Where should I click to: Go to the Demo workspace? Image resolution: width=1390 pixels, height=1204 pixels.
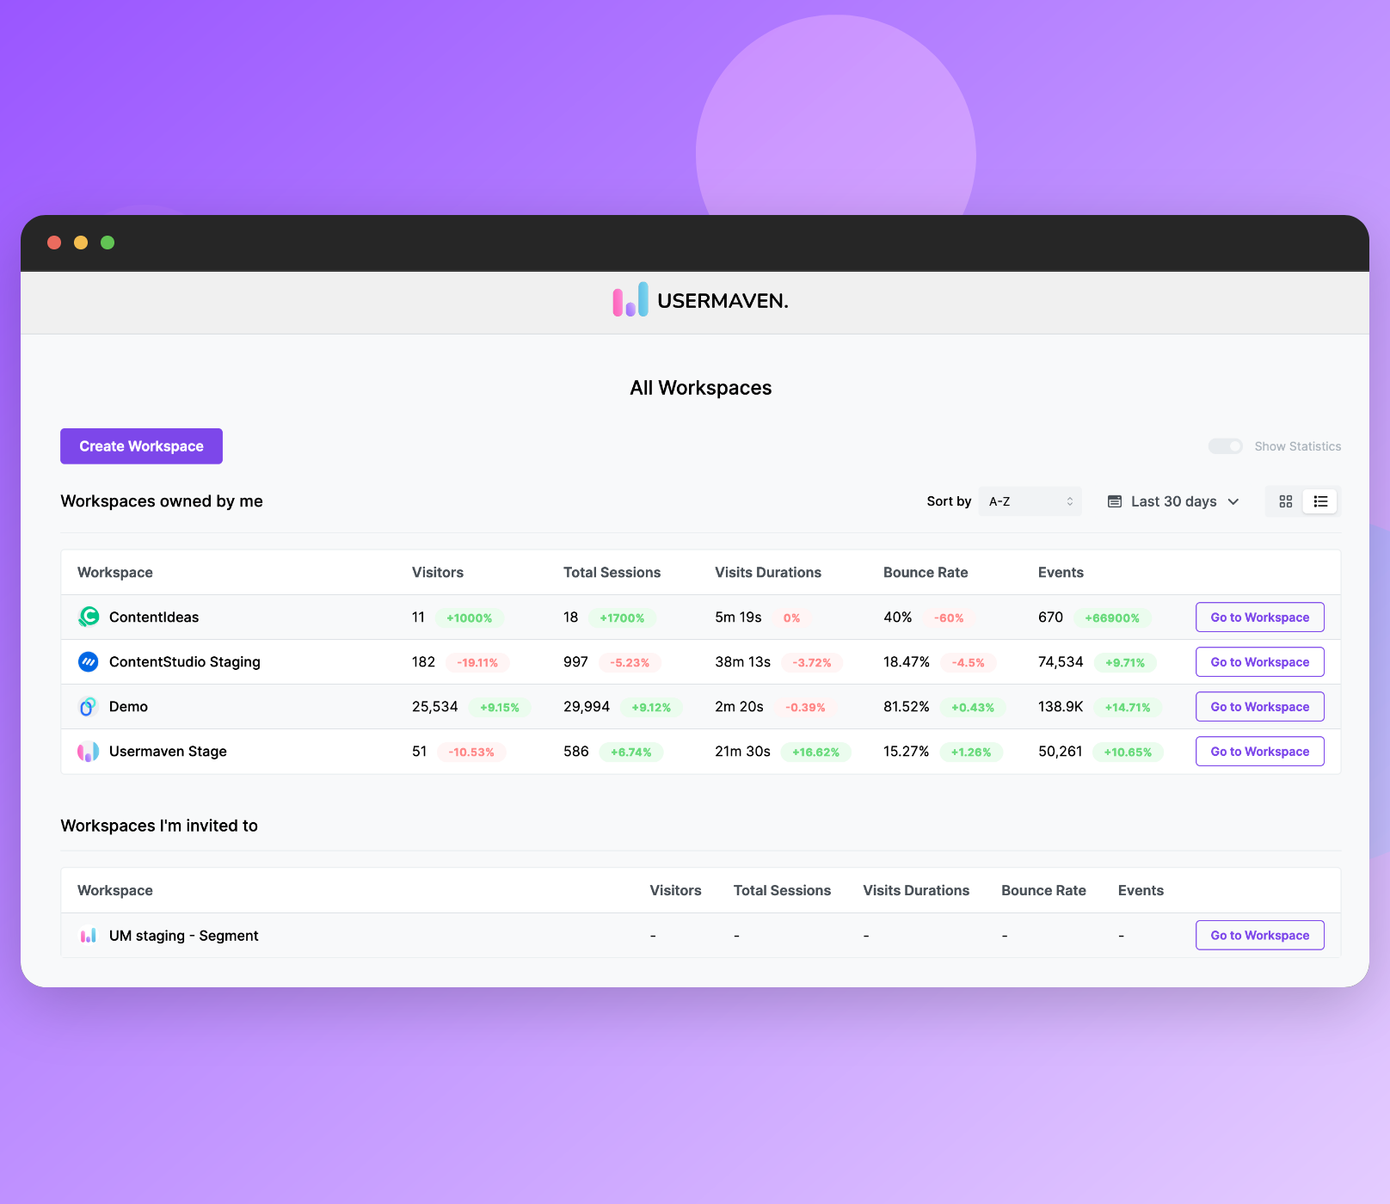pos(1259,706)
